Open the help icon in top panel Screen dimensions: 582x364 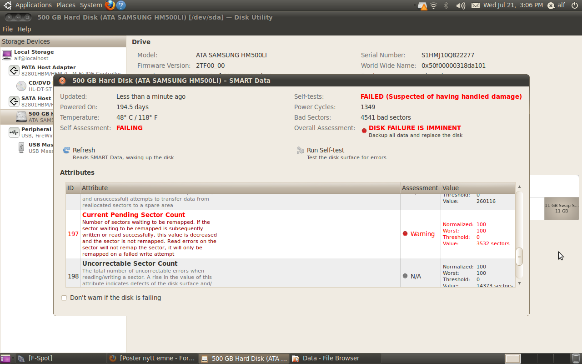120,5
